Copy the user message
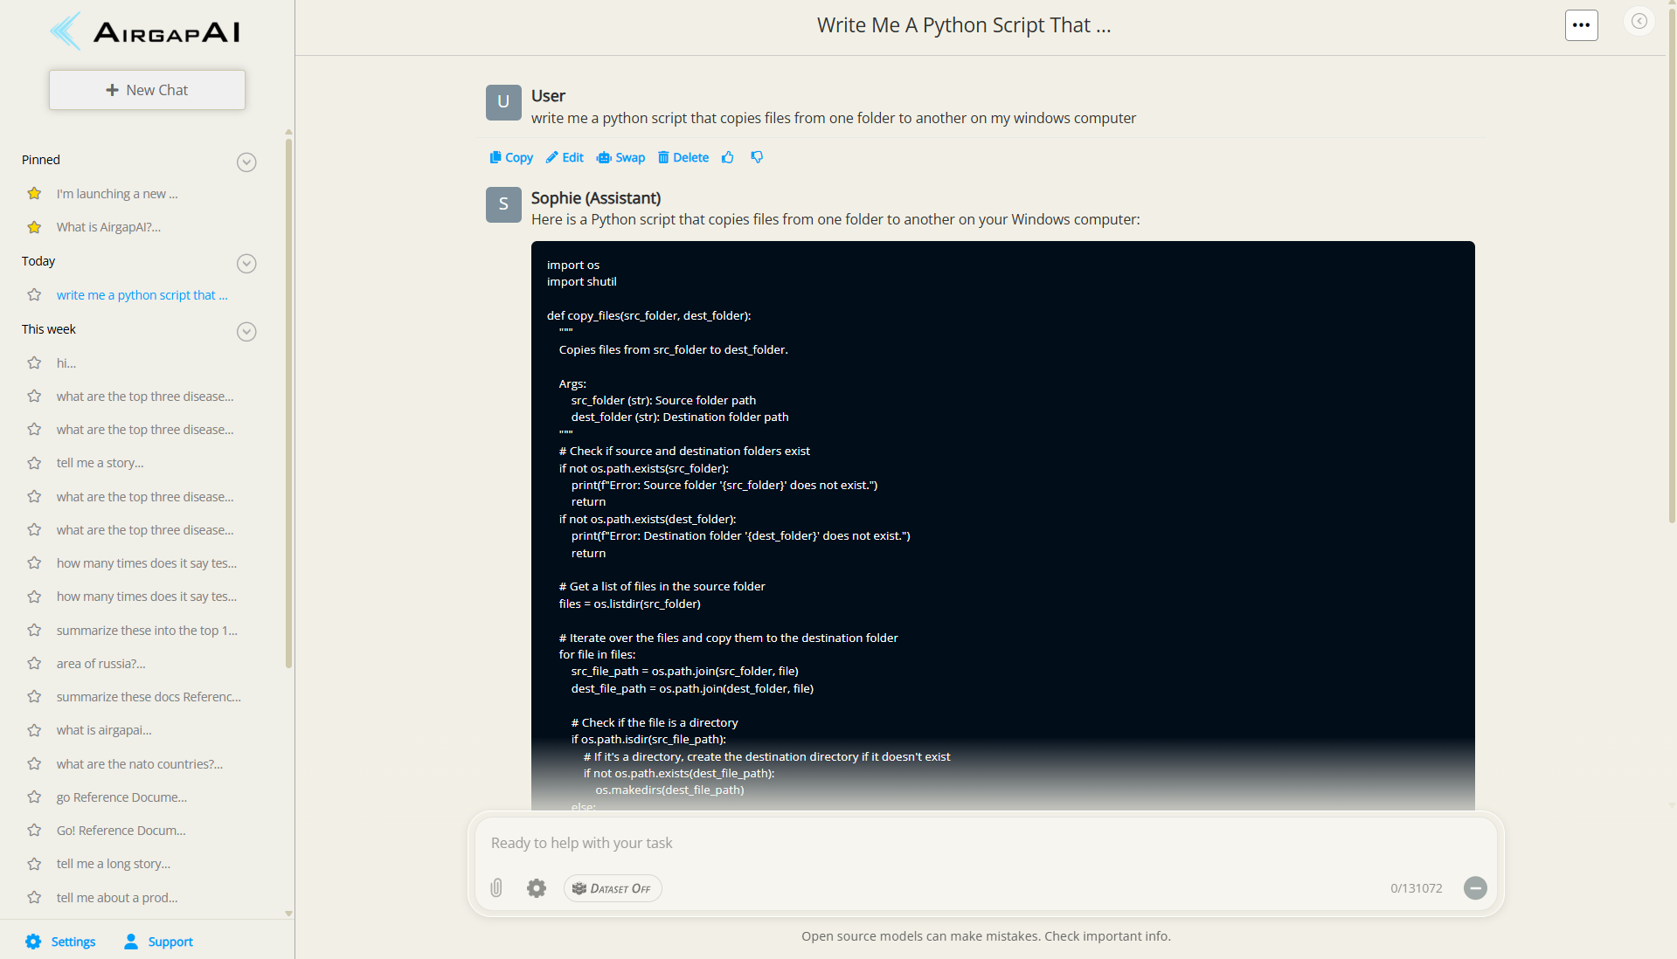The width and height of the screenshot is (1677, 959). coord(511,158)
